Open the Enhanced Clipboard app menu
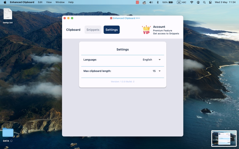The image size is (239, 149). pos(22,2)
